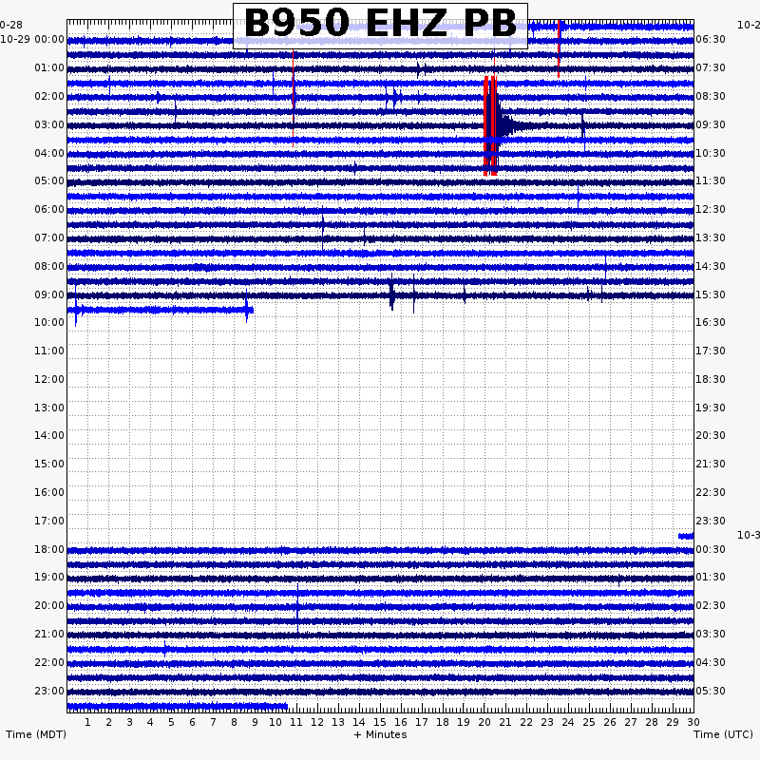Click minute 26 on the bottom axis
Image resolution: width=760 pixels, height=760 pixels.
[610, 723]
